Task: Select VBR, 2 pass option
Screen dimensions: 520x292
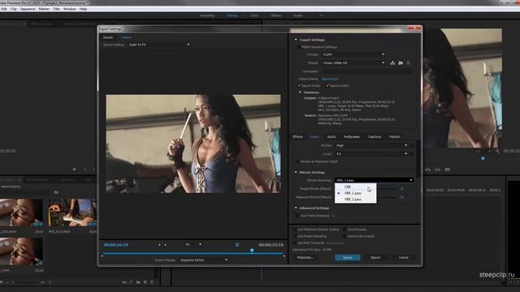Action: (356, 200)
